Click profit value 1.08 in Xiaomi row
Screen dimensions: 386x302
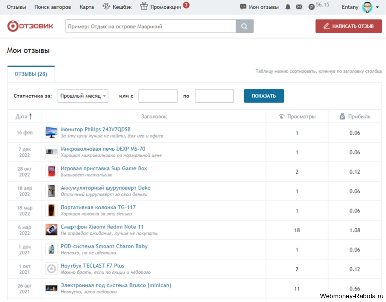pos(355,230)
